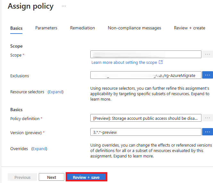This screenshot has width=213, height=183.
Task: Click the Previous button
Action: click(x=22, y=177)
